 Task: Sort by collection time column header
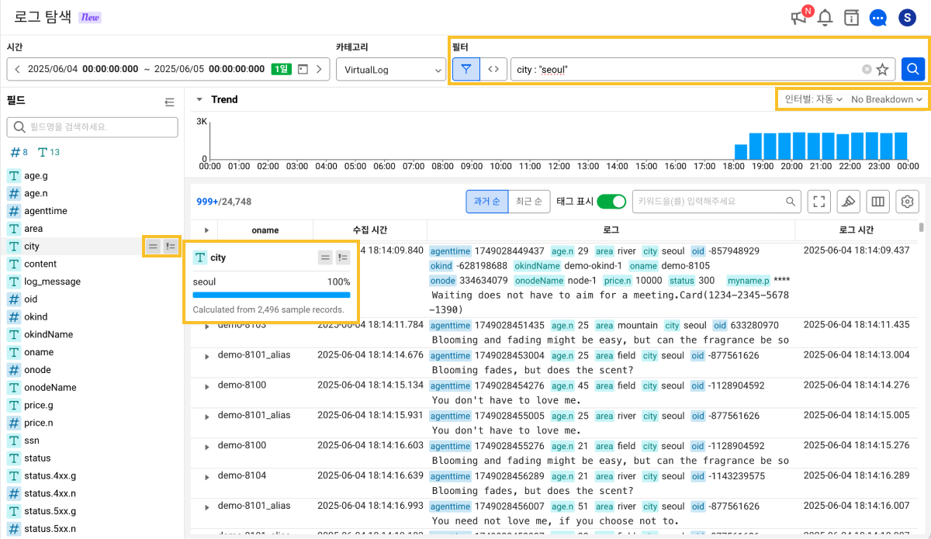point(370,230)
